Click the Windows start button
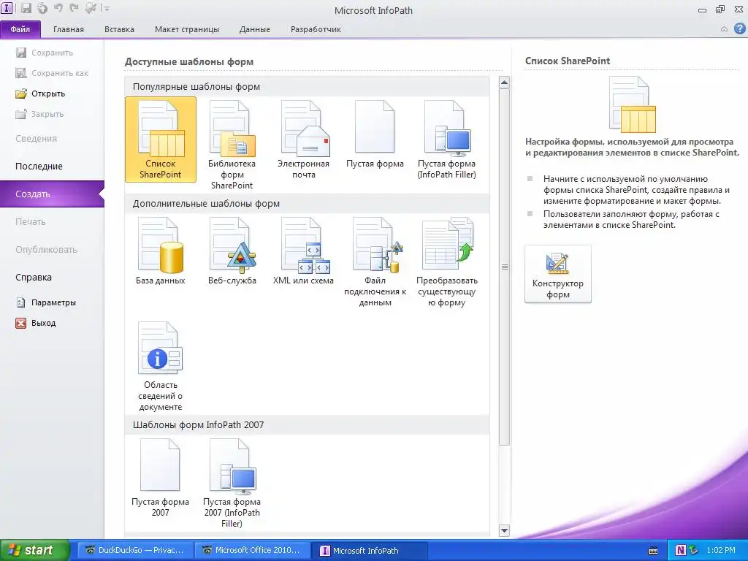The image size is (748, 561). tap(34, 550)
